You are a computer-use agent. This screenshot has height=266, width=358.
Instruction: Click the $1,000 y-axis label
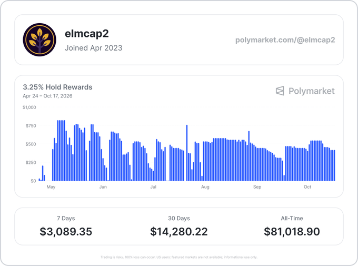click(29, 107)
